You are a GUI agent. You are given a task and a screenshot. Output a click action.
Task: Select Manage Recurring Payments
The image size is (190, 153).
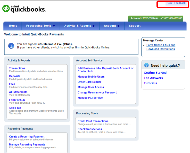pyautogui.click(x=27, y=144)
